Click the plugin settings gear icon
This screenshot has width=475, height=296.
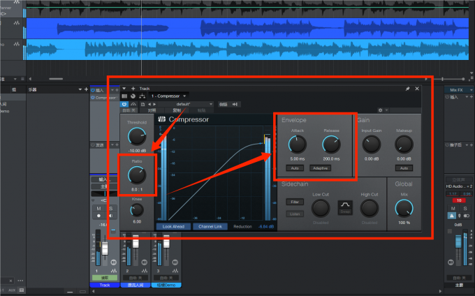380,110
